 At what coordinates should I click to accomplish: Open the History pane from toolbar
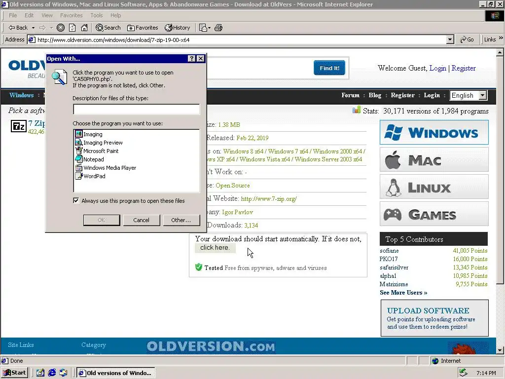coord(178,28)
